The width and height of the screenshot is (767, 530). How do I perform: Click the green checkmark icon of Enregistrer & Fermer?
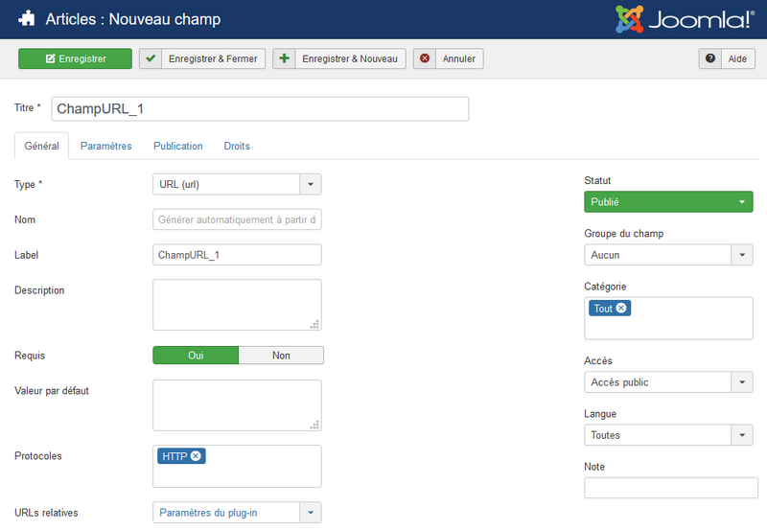151,58
